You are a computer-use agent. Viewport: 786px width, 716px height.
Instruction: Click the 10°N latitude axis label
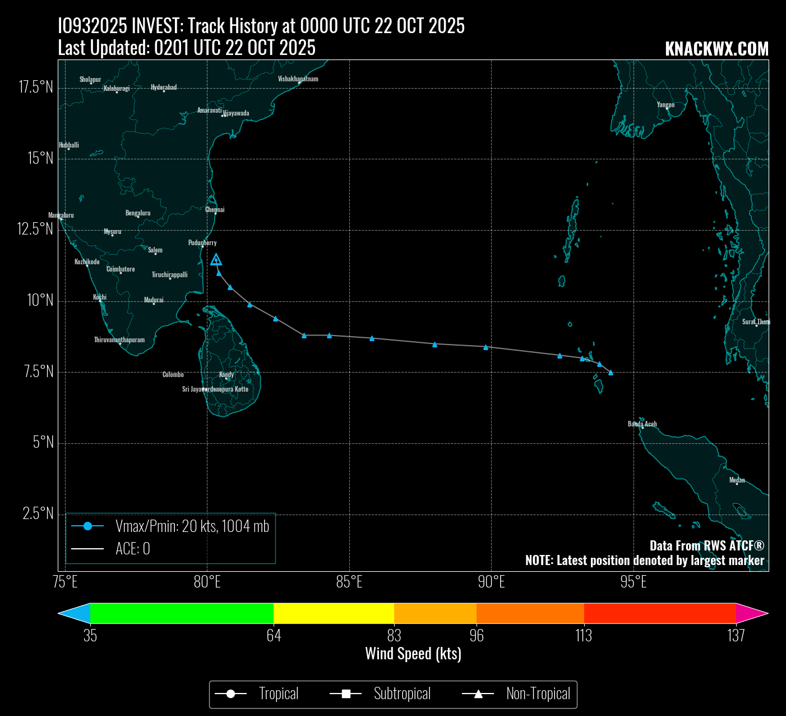pyautogui.click(x=40, y=301)
